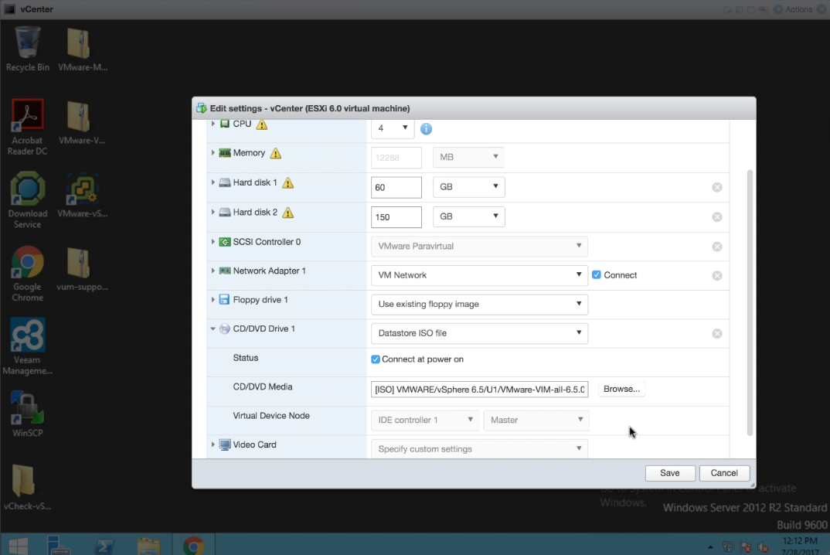Collapse the CD/DVD Drive 1 section

click(213, 329)
